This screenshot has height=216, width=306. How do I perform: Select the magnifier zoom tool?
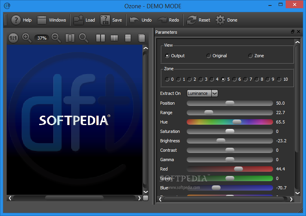(83, 38)
